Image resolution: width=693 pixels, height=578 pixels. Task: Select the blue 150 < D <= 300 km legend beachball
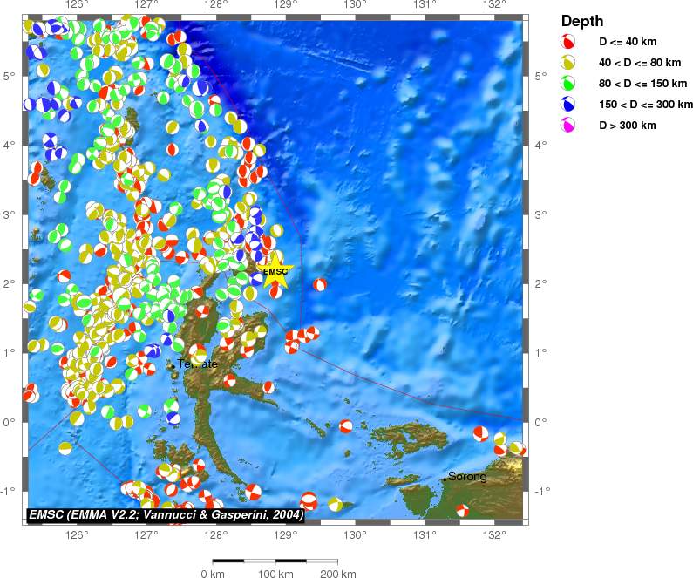coord(567,104)
